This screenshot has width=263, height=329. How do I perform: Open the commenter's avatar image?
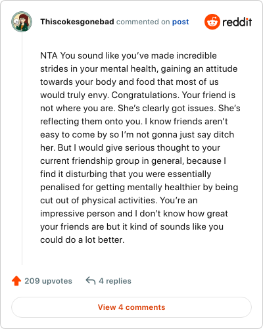point(22,22)
